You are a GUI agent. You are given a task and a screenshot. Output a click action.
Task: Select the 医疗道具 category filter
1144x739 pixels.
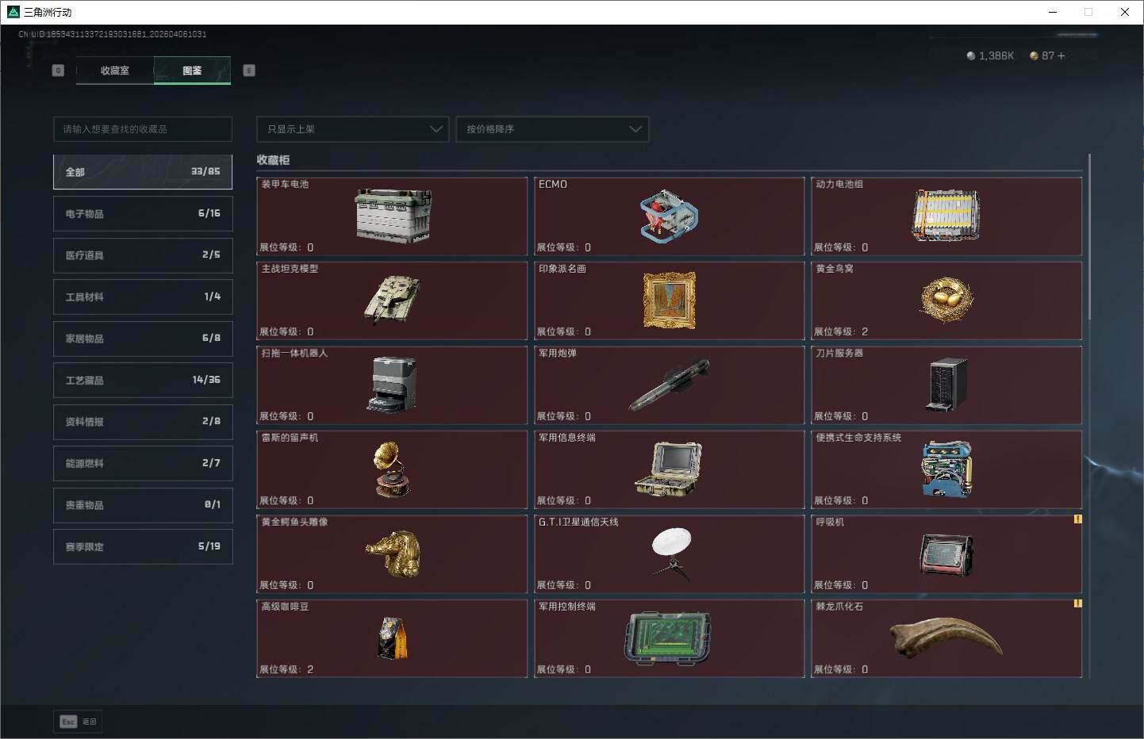click(x=143, y=255)
